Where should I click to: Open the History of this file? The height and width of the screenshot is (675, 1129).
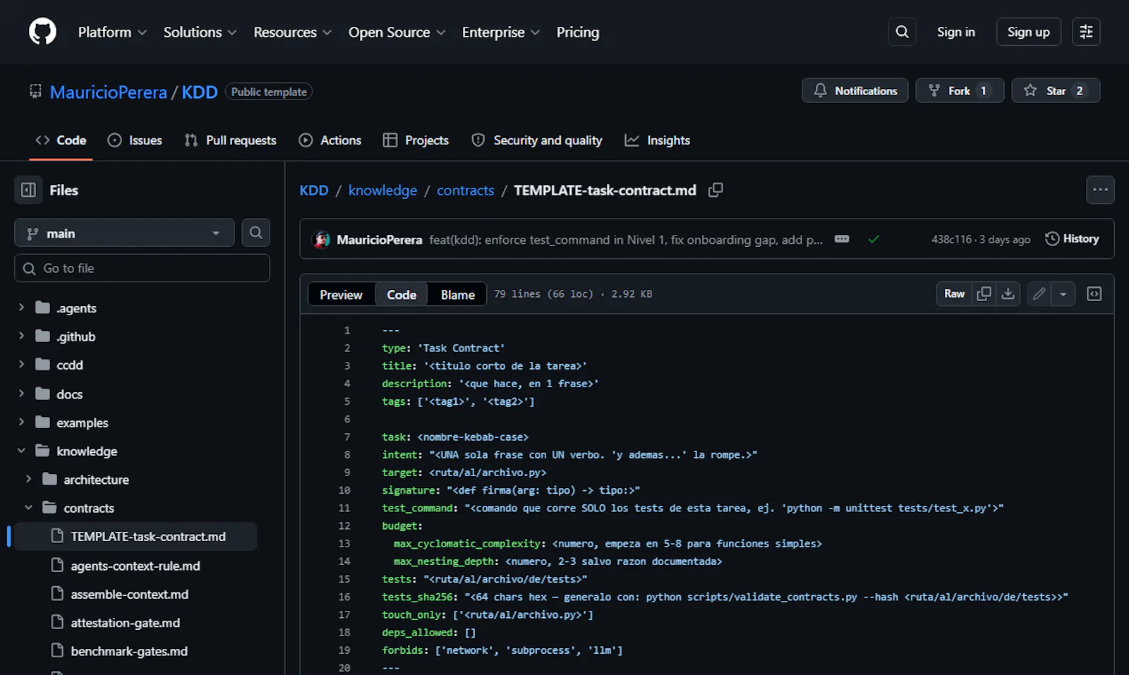(x=1072, y=238)
